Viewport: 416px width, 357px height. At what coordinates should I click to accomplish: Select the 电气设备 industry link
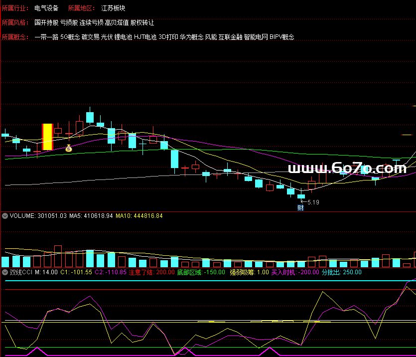[46, 8]
